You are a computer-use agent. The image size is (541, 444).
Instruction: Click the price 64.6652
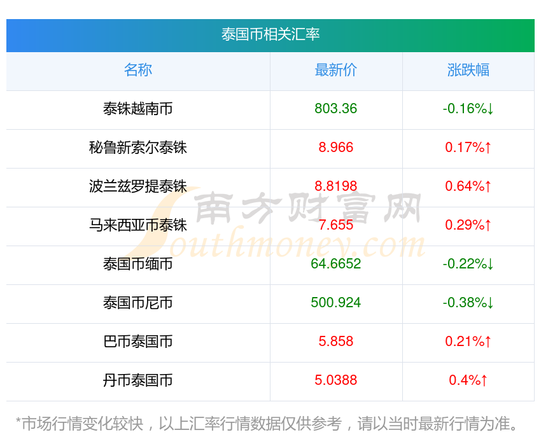coord(335,264)
